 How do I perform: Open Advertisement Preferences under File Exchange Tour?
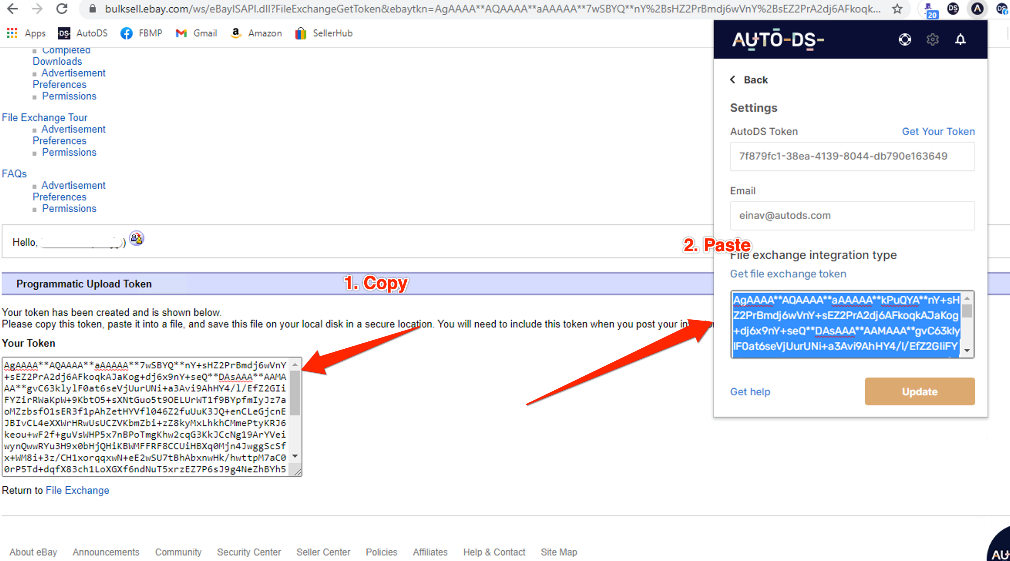(x=69, y=135)
